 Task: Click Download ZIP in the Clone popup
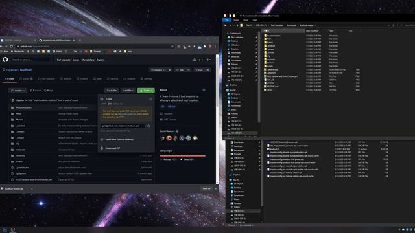(113, 148)
